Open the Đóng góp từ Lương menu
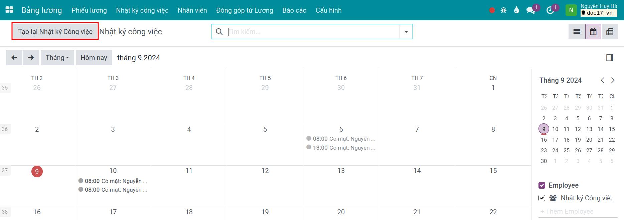Image resolution: width=624 pixels, height=220 pixels. coord(245,10)
